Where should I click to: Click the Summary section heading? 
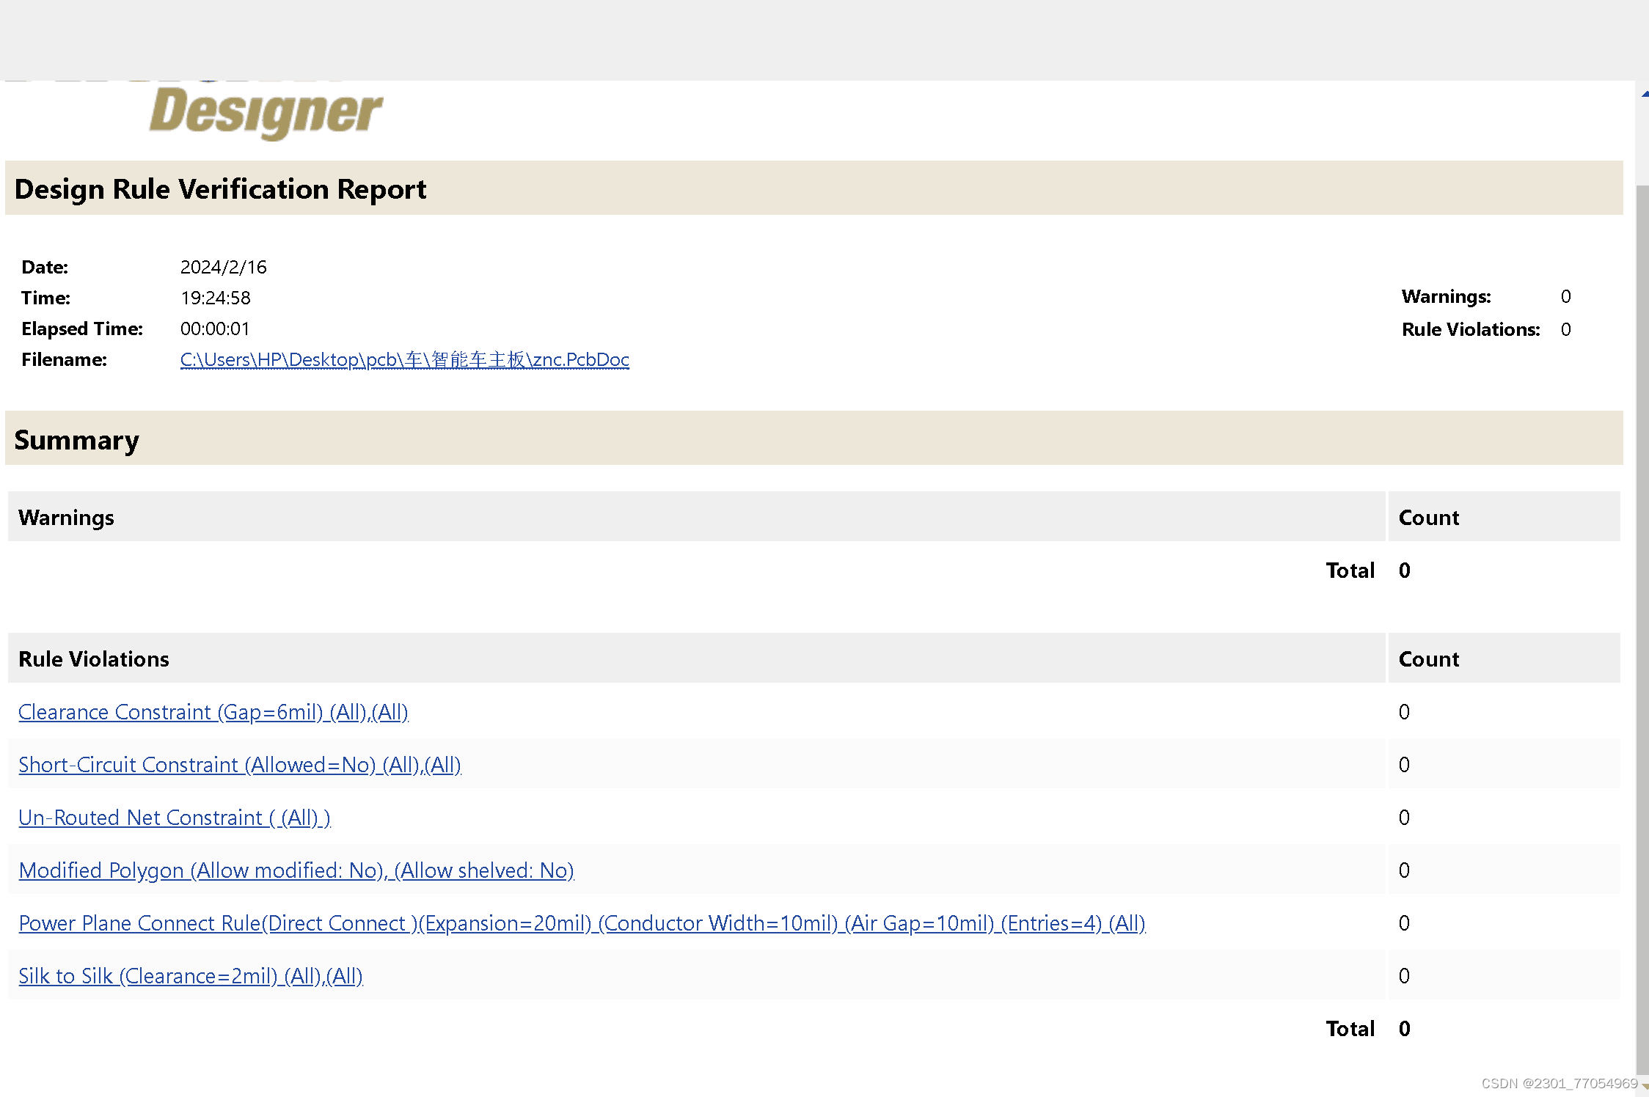[76, 440]
